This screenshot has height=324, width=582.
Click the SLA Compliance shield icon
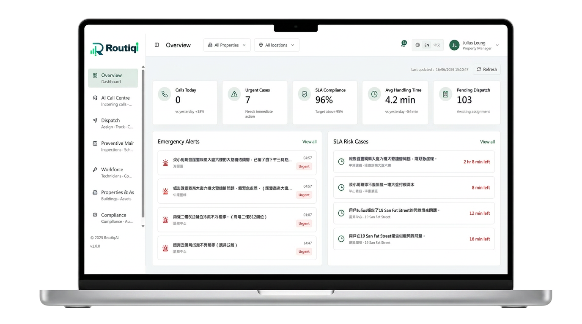304,94
